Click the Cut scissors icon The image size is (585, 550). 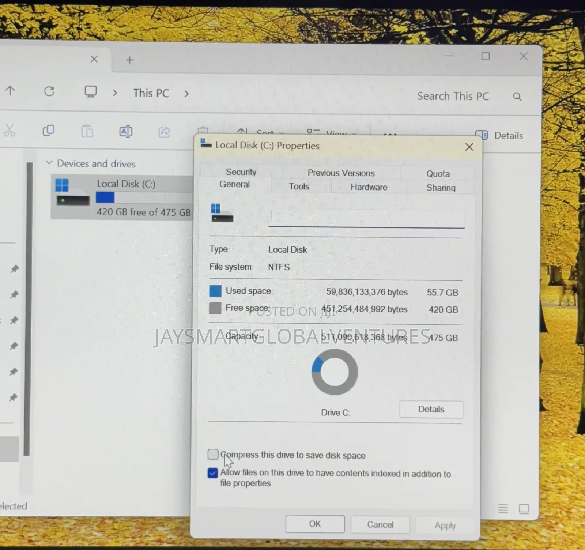10,130
